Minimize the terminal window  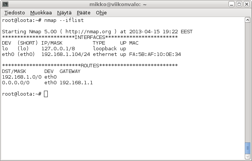(x=232, y=4)
